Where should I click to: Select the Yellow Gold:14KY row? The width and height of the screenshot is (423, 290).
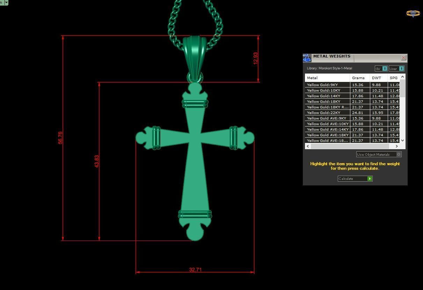click(353, 96)
